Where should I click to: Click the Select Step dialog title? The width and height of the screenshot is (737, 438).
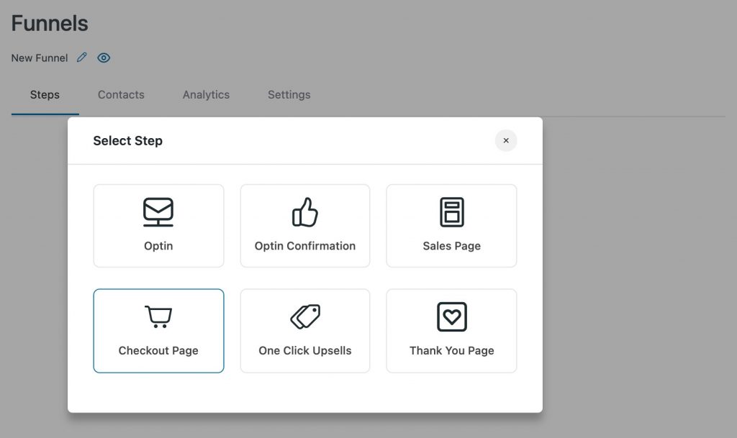(128, 141)
